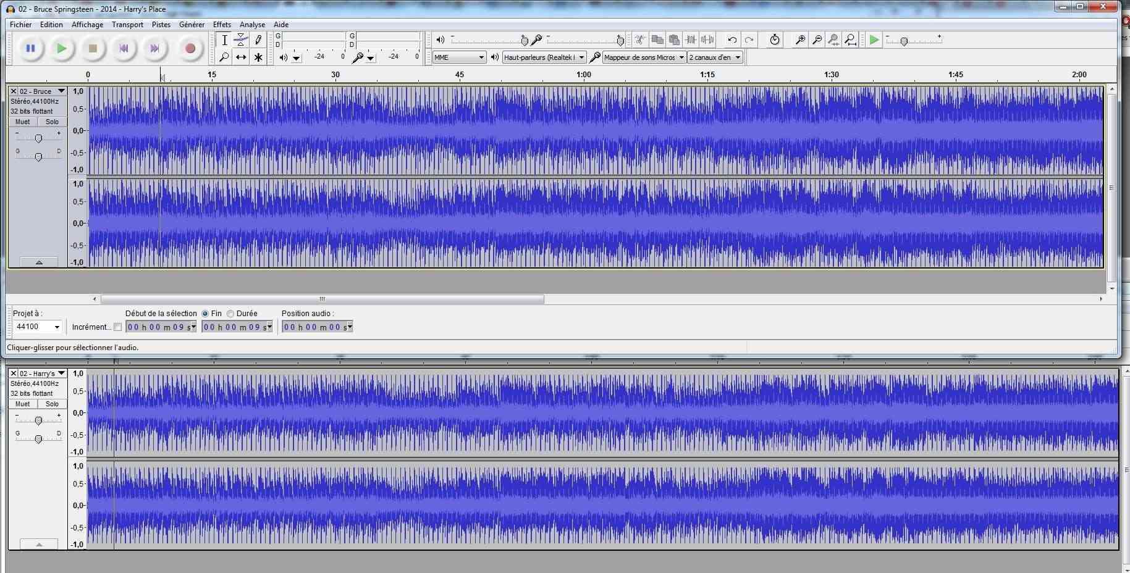Collapse the 02 - Harry's track
This screenshot has height=573, width=1130.
pos(39,545)
